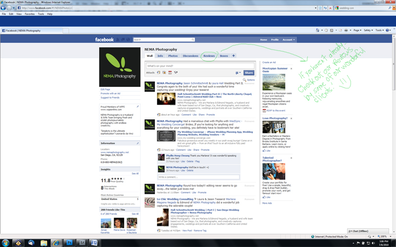
Task: Click the Read Mail envelope icon
Action: [x=340, y=30]
